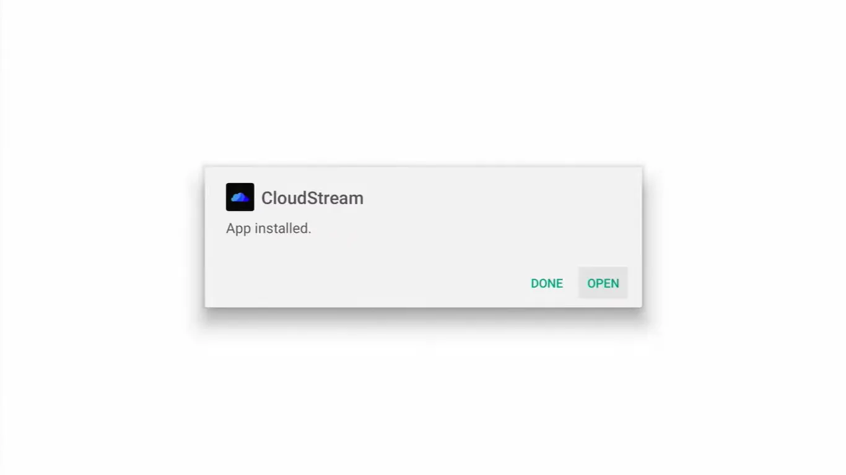Click the "App installed." message
This screenshot has height=475, width=846.
[x=269, y=228]
